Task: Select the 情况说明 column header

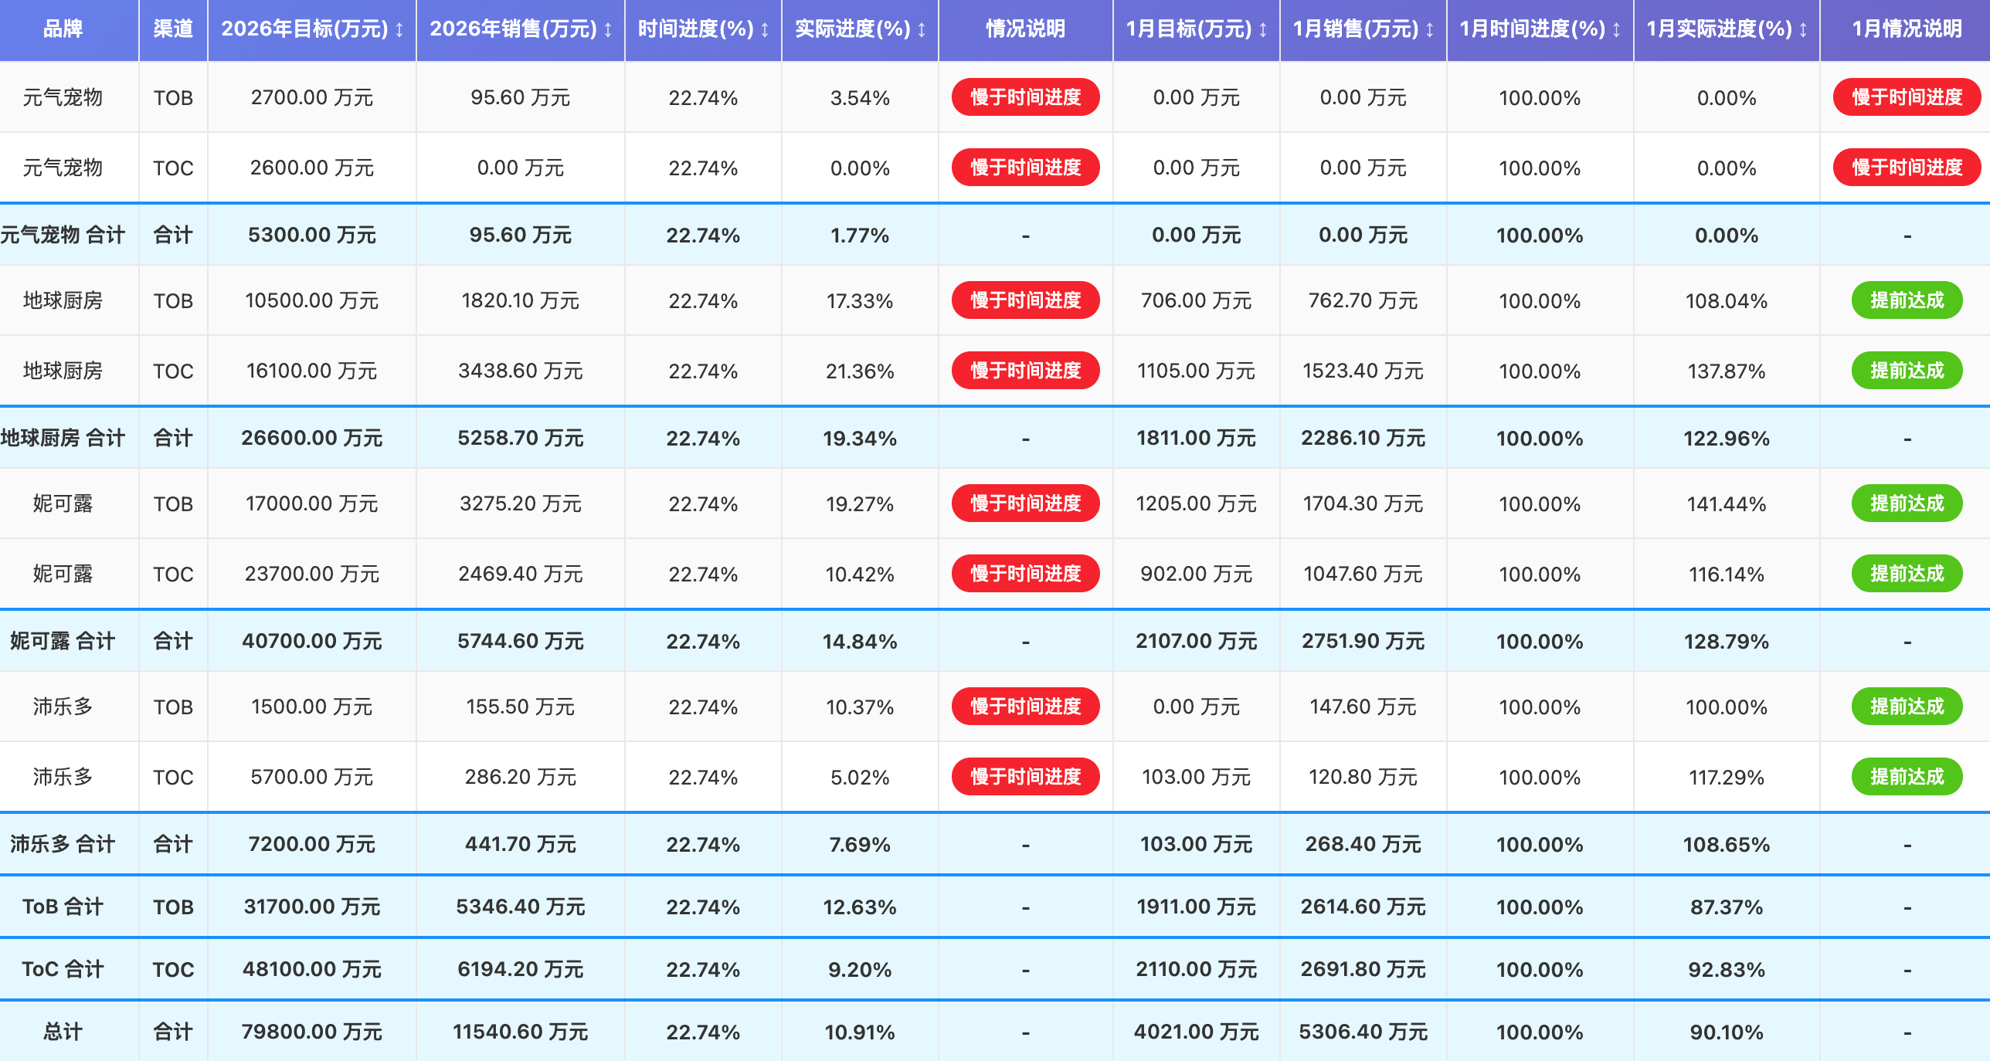Action: (1026, 29)
